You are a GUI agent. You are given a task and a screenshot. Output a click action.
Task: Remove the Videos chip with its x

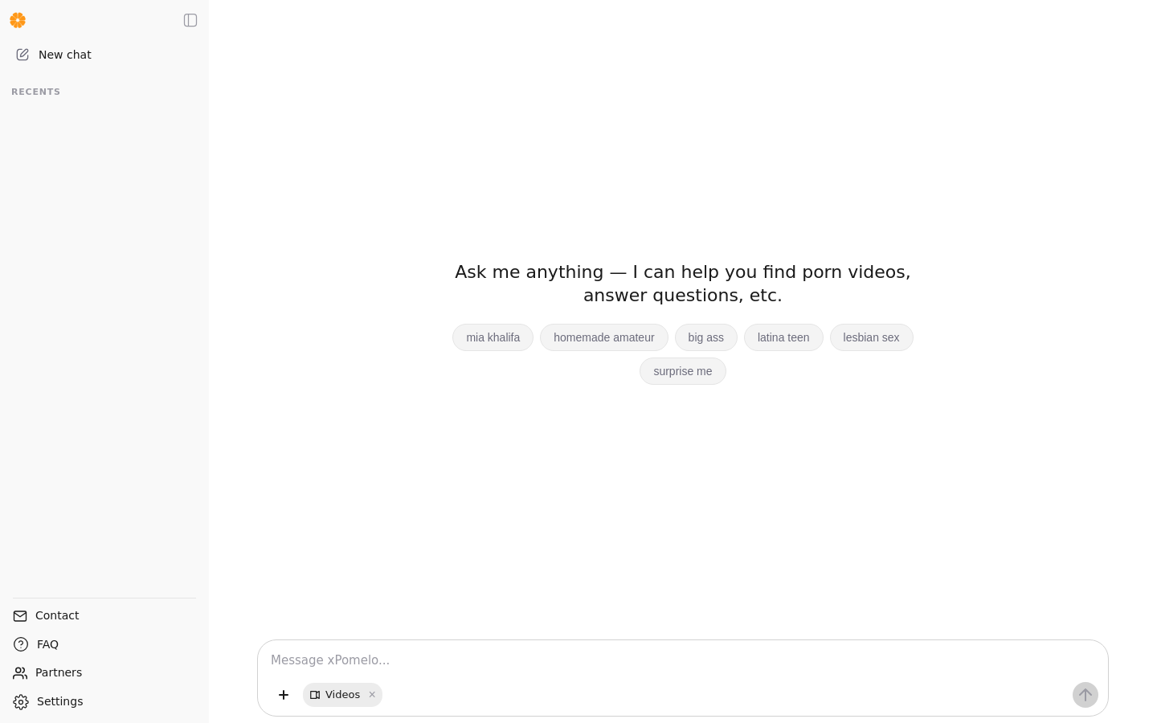point(372,695)
